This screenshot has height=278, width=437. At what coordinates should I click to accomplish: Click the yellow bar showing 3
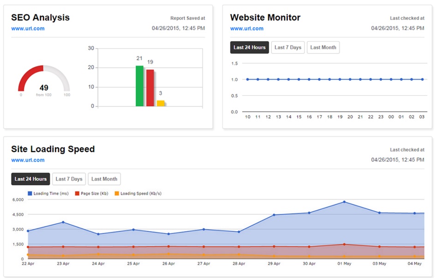tap(160, 103)
